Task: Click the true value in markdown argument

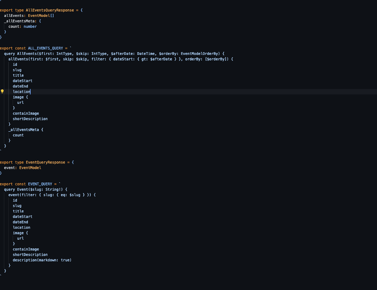Action: tap(66, 260)
